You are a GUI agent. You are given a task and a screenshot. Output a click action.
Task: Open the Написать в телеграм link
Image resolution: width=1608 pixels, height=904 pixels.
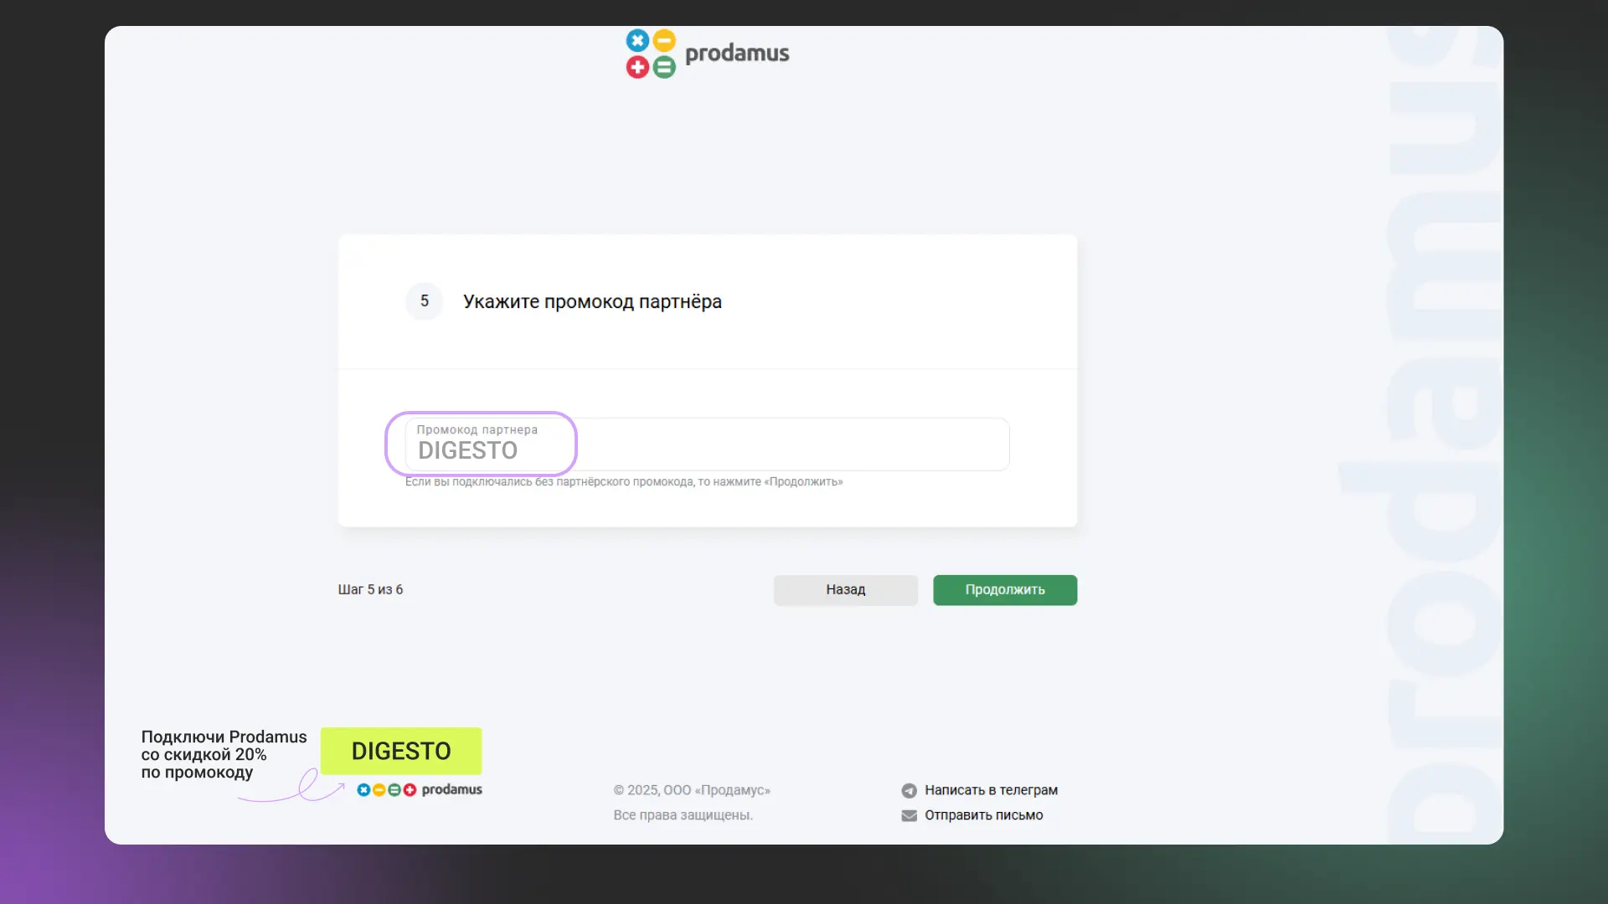(x=991, y=790)
